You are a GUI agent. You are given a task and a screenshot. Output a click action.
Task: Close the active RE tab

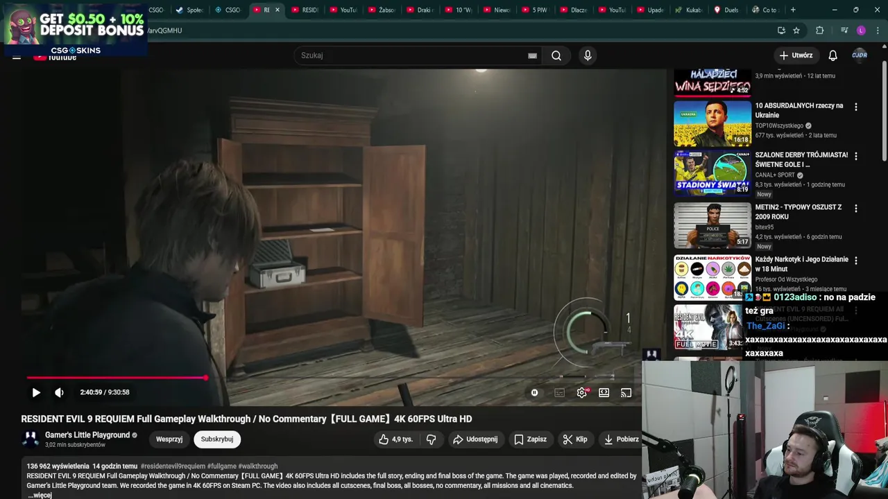(277, 10)
